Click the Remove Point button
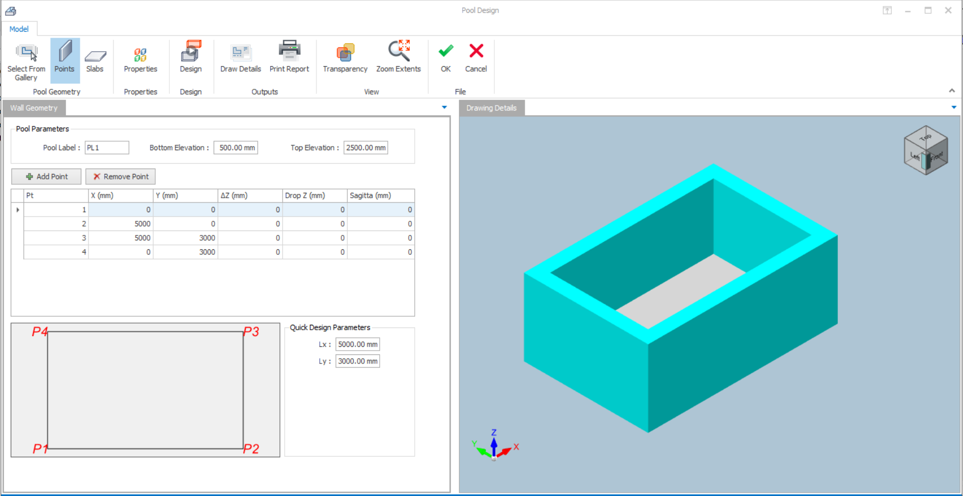This screenshot has width=963, height=496. click(120, 177)
